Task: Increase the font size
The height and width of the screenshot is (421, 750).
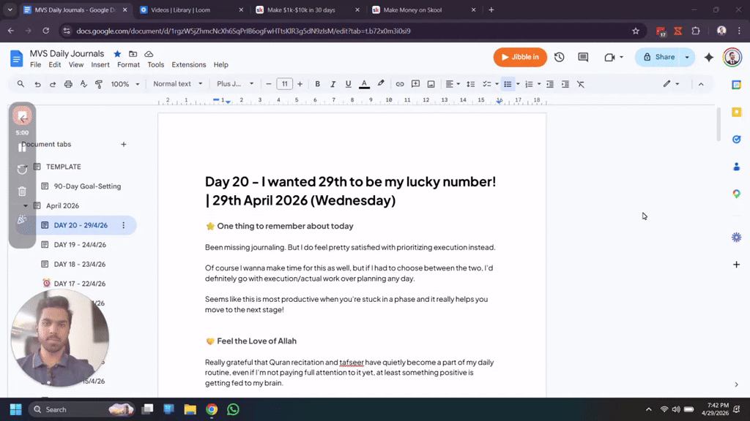Action: (300, 84)
